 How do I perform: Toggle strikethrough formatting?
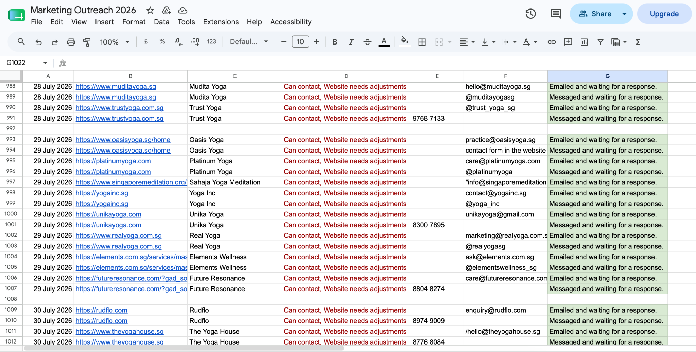click(x=367, y=42)
